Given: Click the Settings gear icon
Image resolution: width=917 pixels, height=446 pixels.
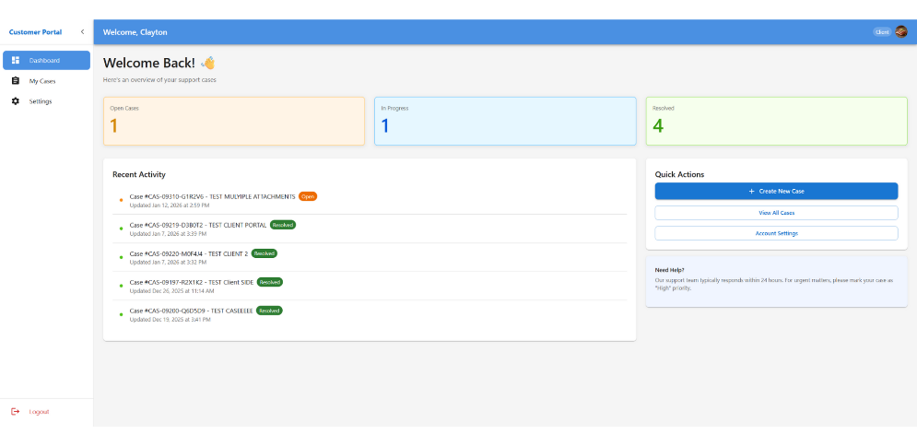Looking at the screenshot, I should click(16, 101).
